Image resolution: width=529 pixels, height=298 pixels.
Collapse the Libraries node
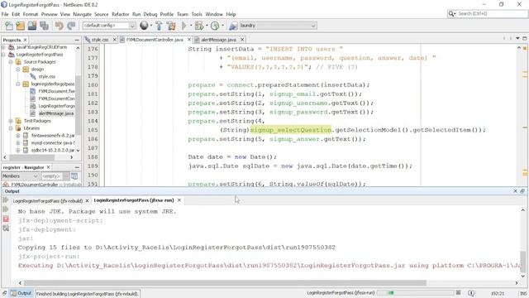pyautogui.click(x=11, y=128)
